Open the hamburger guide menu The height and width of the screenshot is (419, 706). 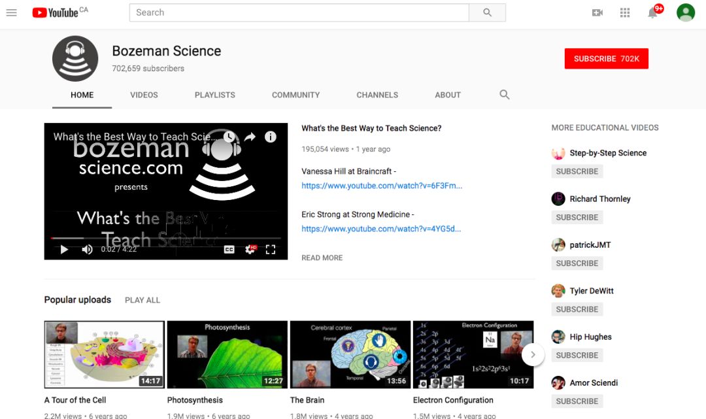(x=12, y=12)
